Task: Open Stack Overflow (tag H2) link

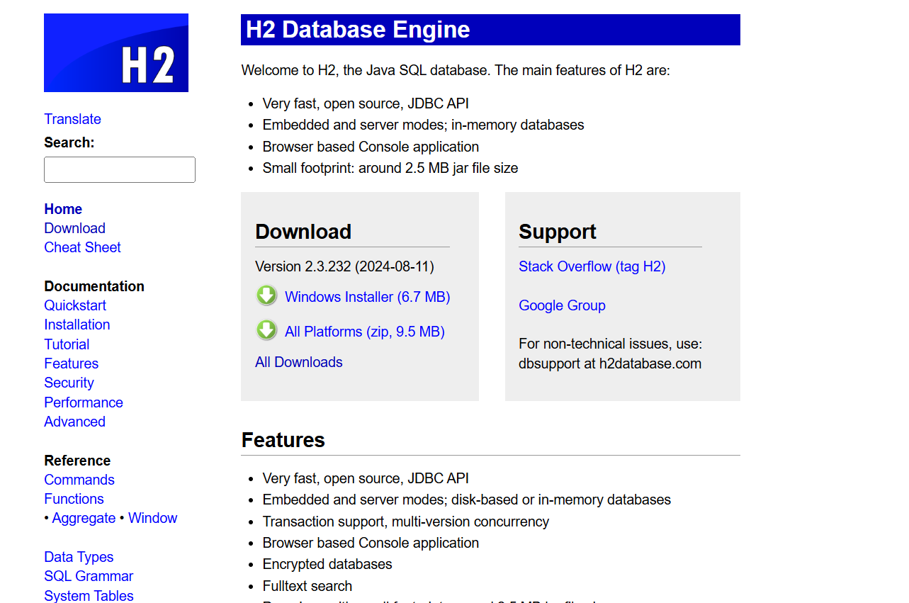Action: click(x=592, y=266)
